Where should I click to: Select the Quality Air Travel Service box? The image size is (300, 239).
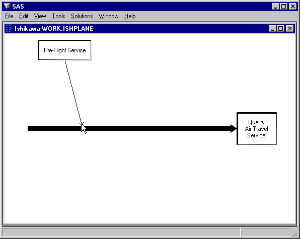point(257,128)
